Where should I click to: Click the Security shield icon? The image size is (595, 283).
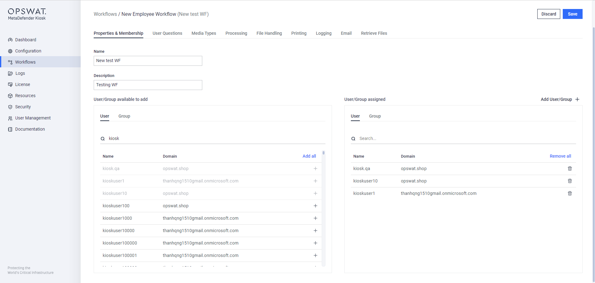coord(10,107)
